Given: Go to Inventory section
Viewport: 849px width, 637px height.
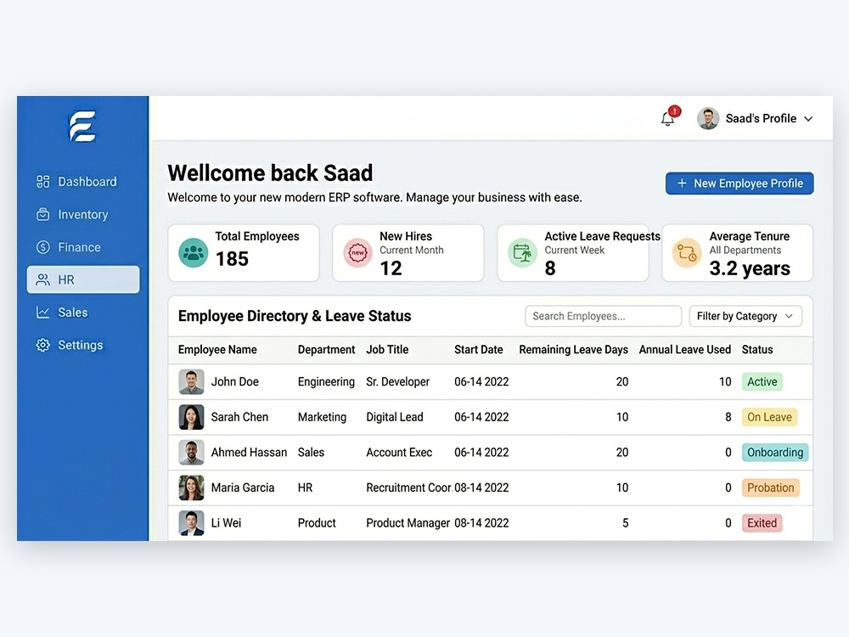Looking at the screenshot, I should [x=83, y=215].
